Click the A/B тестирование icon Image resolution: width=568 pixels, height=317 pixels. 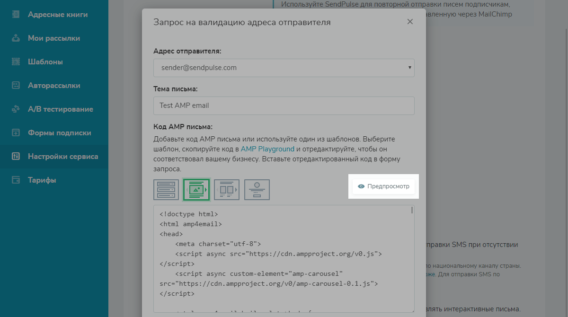click(x=16, y=109)
